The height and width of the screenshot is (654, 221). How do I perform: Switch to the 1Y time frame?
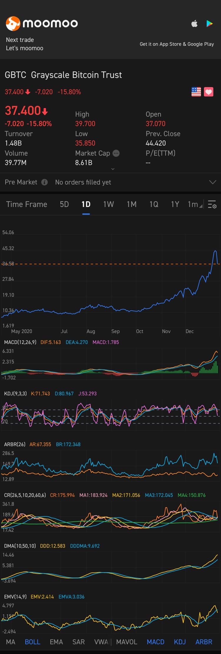pos(175,204)
